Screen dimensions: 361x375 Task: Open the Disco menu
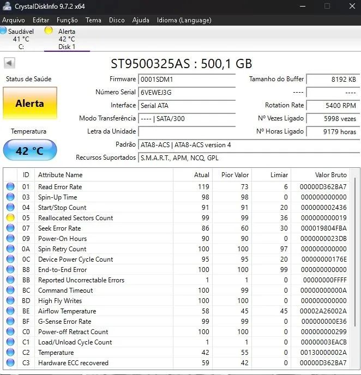(x=117, y=20)
